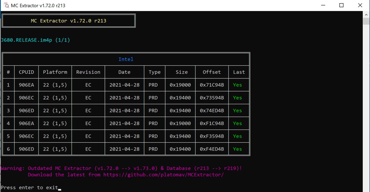This screenshot has width=370, height=192.
Task: Click offset value 0x73594B
Action: pos(212,98)
